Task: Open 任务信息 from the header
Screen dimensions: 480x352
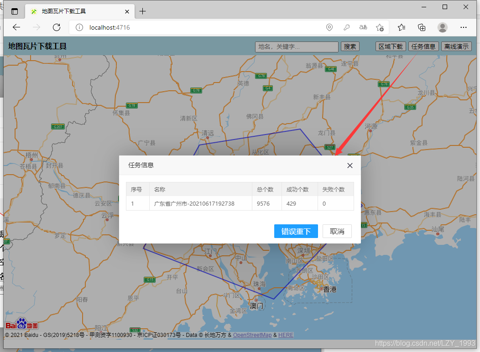Action: point(423,47)
